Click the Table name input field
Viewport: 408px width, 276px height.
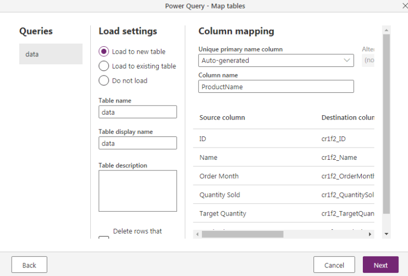coord(138,112)
